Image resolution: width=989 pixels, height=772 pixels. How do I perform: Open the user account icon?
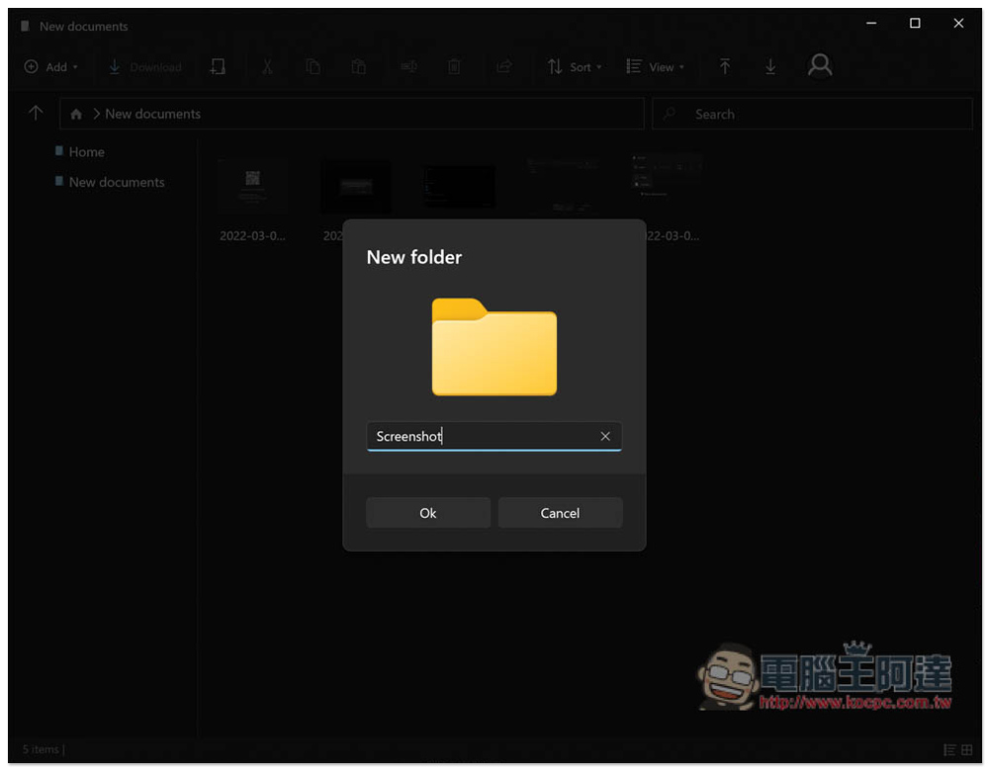pyautogui.click(x=820, y=65)
